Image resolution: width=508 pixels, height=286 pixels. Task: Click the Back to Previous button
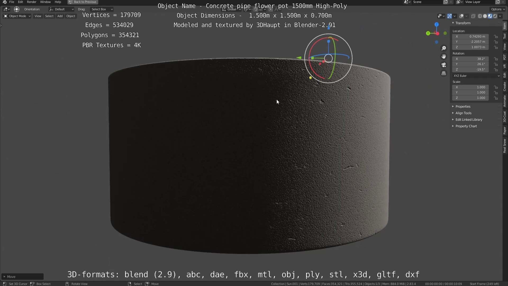(83, 2)
